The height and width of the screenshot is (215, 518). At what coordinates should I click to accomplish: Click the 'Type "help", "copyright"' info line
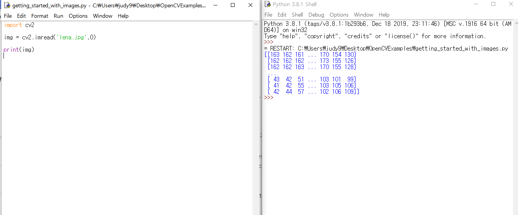coord(375,36)
